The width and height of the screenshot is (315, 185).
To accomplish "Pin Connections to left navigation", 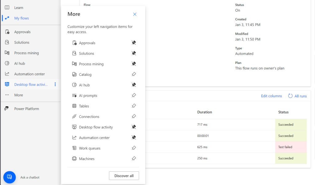I will tap(134, 116).
